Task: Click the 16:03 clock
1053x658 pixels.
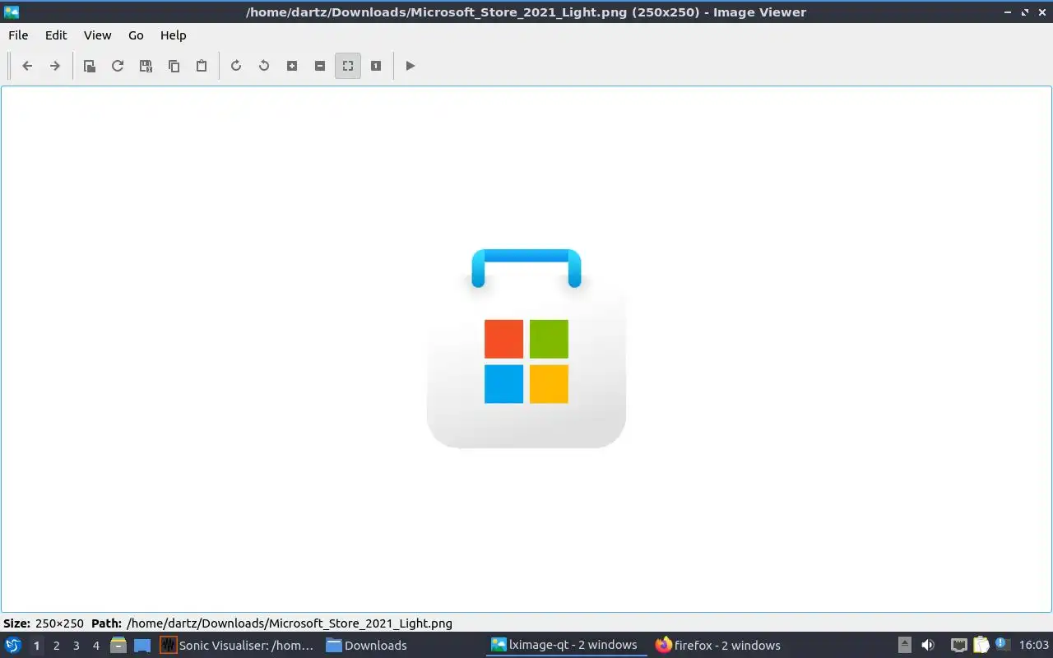Action: tap(1033, 646)
